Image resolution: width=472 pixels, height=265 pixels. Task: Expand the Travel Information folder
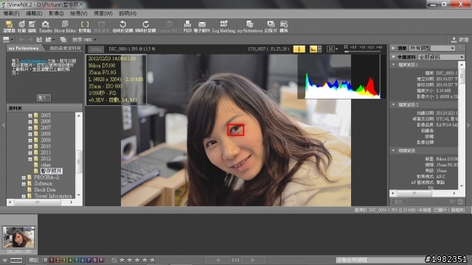click(x=24, y=197)
